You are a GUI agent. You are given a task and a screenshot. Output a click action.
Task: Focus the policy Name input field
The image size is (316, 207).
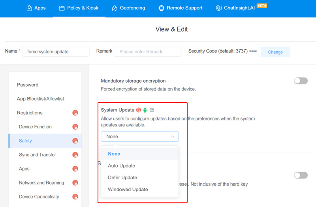pos(55,52)
